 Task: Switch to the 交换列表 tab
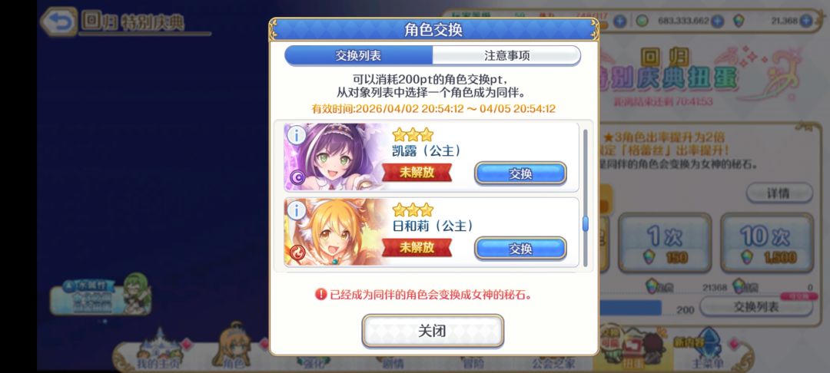[359, 55]
